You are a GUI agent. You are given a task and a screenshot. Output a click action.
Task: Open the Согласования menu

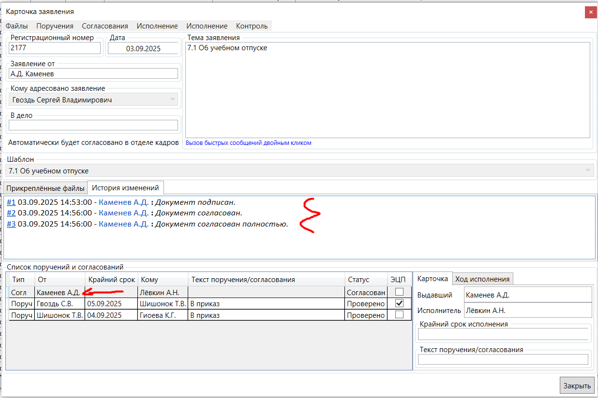tap(105, 26)
